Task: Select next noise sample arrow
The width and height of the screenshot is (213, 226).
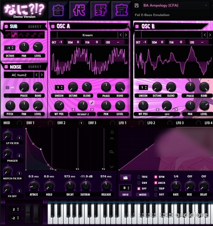Action: (x=42, y=75)
